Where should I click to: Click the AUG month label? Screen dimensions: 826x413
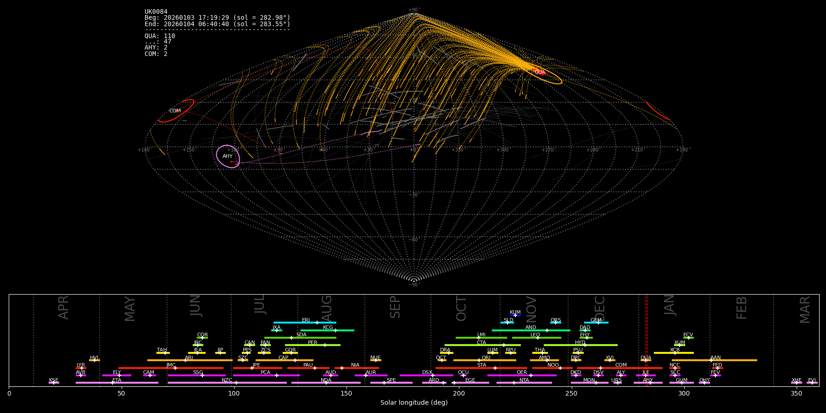pyautogui.click(x=326, y=307)
